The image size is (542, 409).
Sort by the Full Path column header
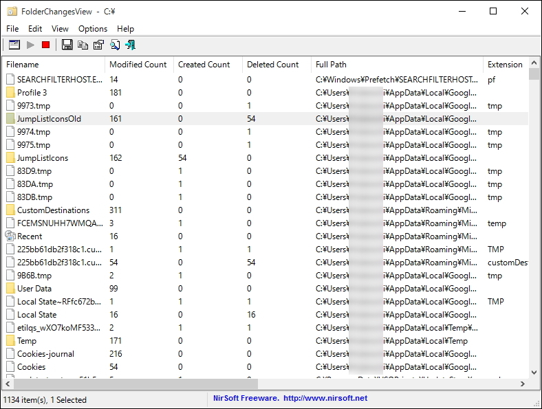coord(397,65)
